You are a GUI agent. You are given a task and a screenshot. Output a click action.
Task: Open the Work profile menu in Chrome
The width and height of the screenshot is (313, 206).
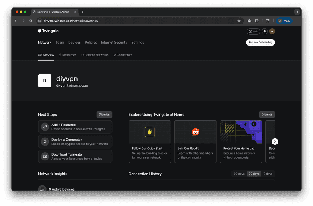click(x=284, y=21)
